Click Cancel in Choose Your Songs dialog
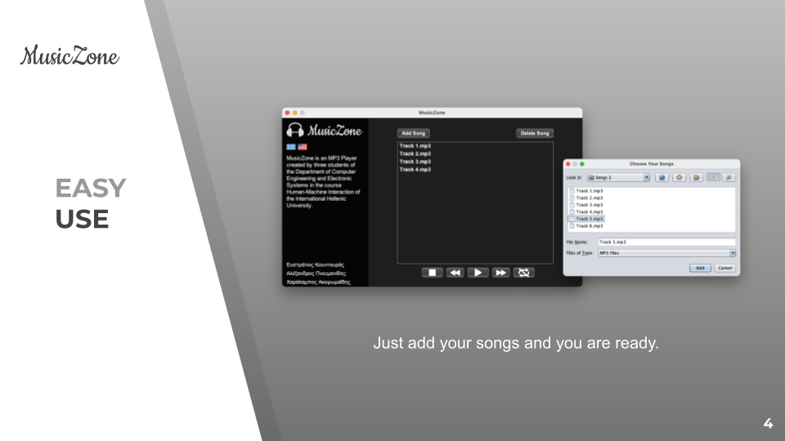 pos(725,268)
